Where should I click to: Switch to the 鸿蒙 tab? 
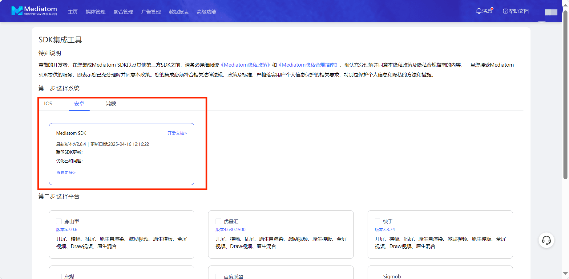111,104
